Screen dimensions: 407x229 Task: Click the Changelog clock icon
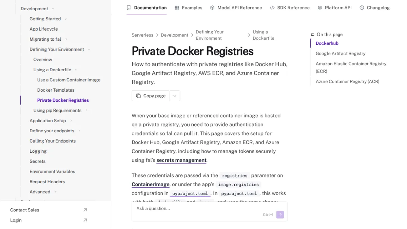tap(362, 7)
